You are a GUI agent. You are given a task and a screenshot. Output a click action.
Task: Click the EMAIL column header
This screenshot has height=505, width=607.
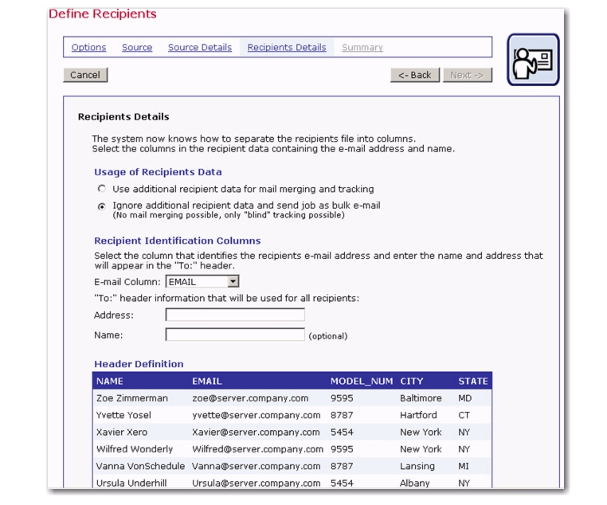207,382
